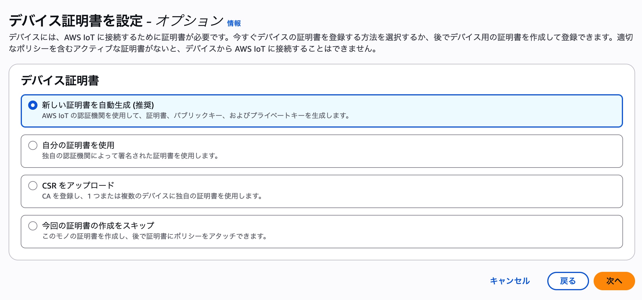Image resolution: width=642 pixels, height=300 pixels.
Task: Click the CSR をアップロード option label
Action: 78,186
